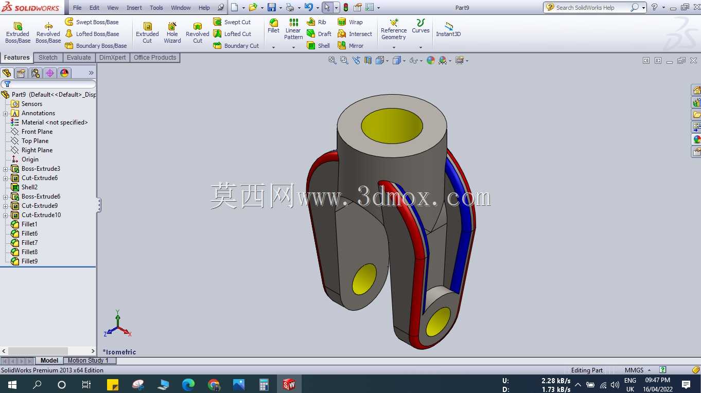The width and height of the screenshot is (701, 393).
Task: Open the Curves tool
Action: (x=420, y=26)
